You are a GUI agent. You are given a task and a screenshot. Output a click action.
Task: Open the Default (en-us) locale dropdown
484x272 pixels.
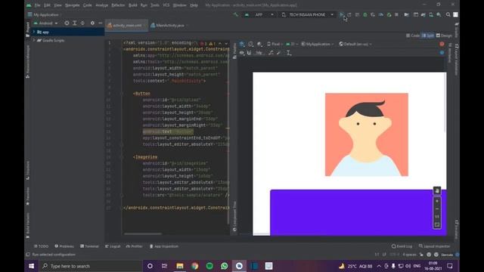point(355,44)
